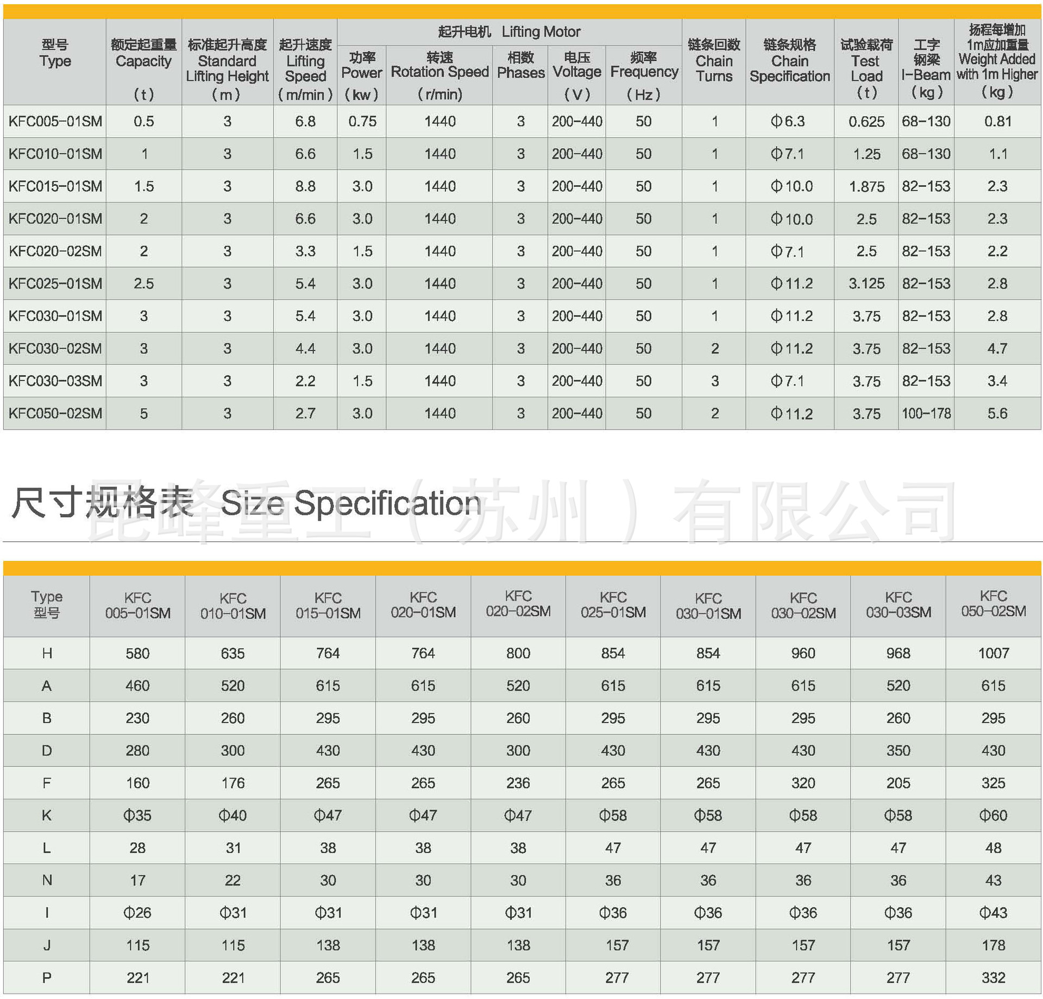Image resolution: width=1043 pixels, height=999 pixels.
Task: Select the Chain Specification header
Action: pos(790,61)
